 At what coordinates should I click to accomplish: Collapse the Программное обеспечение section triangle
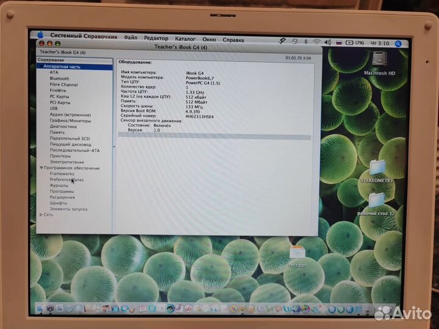click(41, 168)
